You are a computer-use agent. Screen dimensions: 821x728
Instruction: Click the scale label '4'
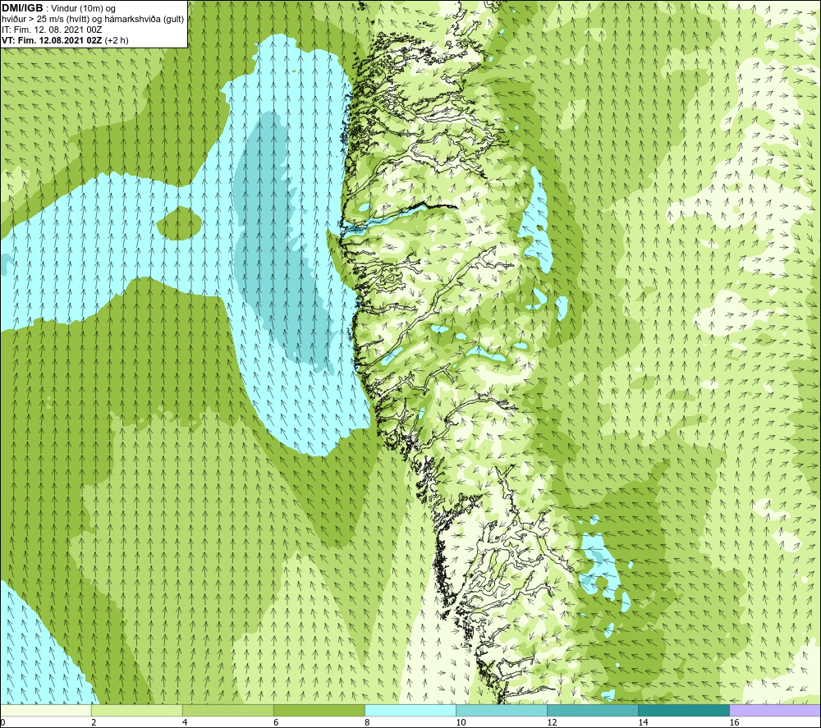(x=185, y=722)
